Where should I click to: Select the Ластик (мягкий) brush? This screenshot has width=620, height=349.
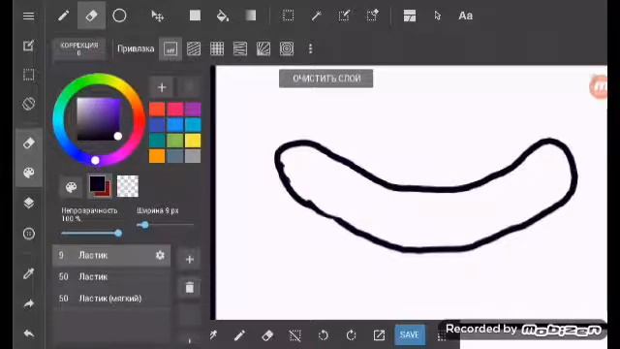pyautogui.click(x=111, y=299)
